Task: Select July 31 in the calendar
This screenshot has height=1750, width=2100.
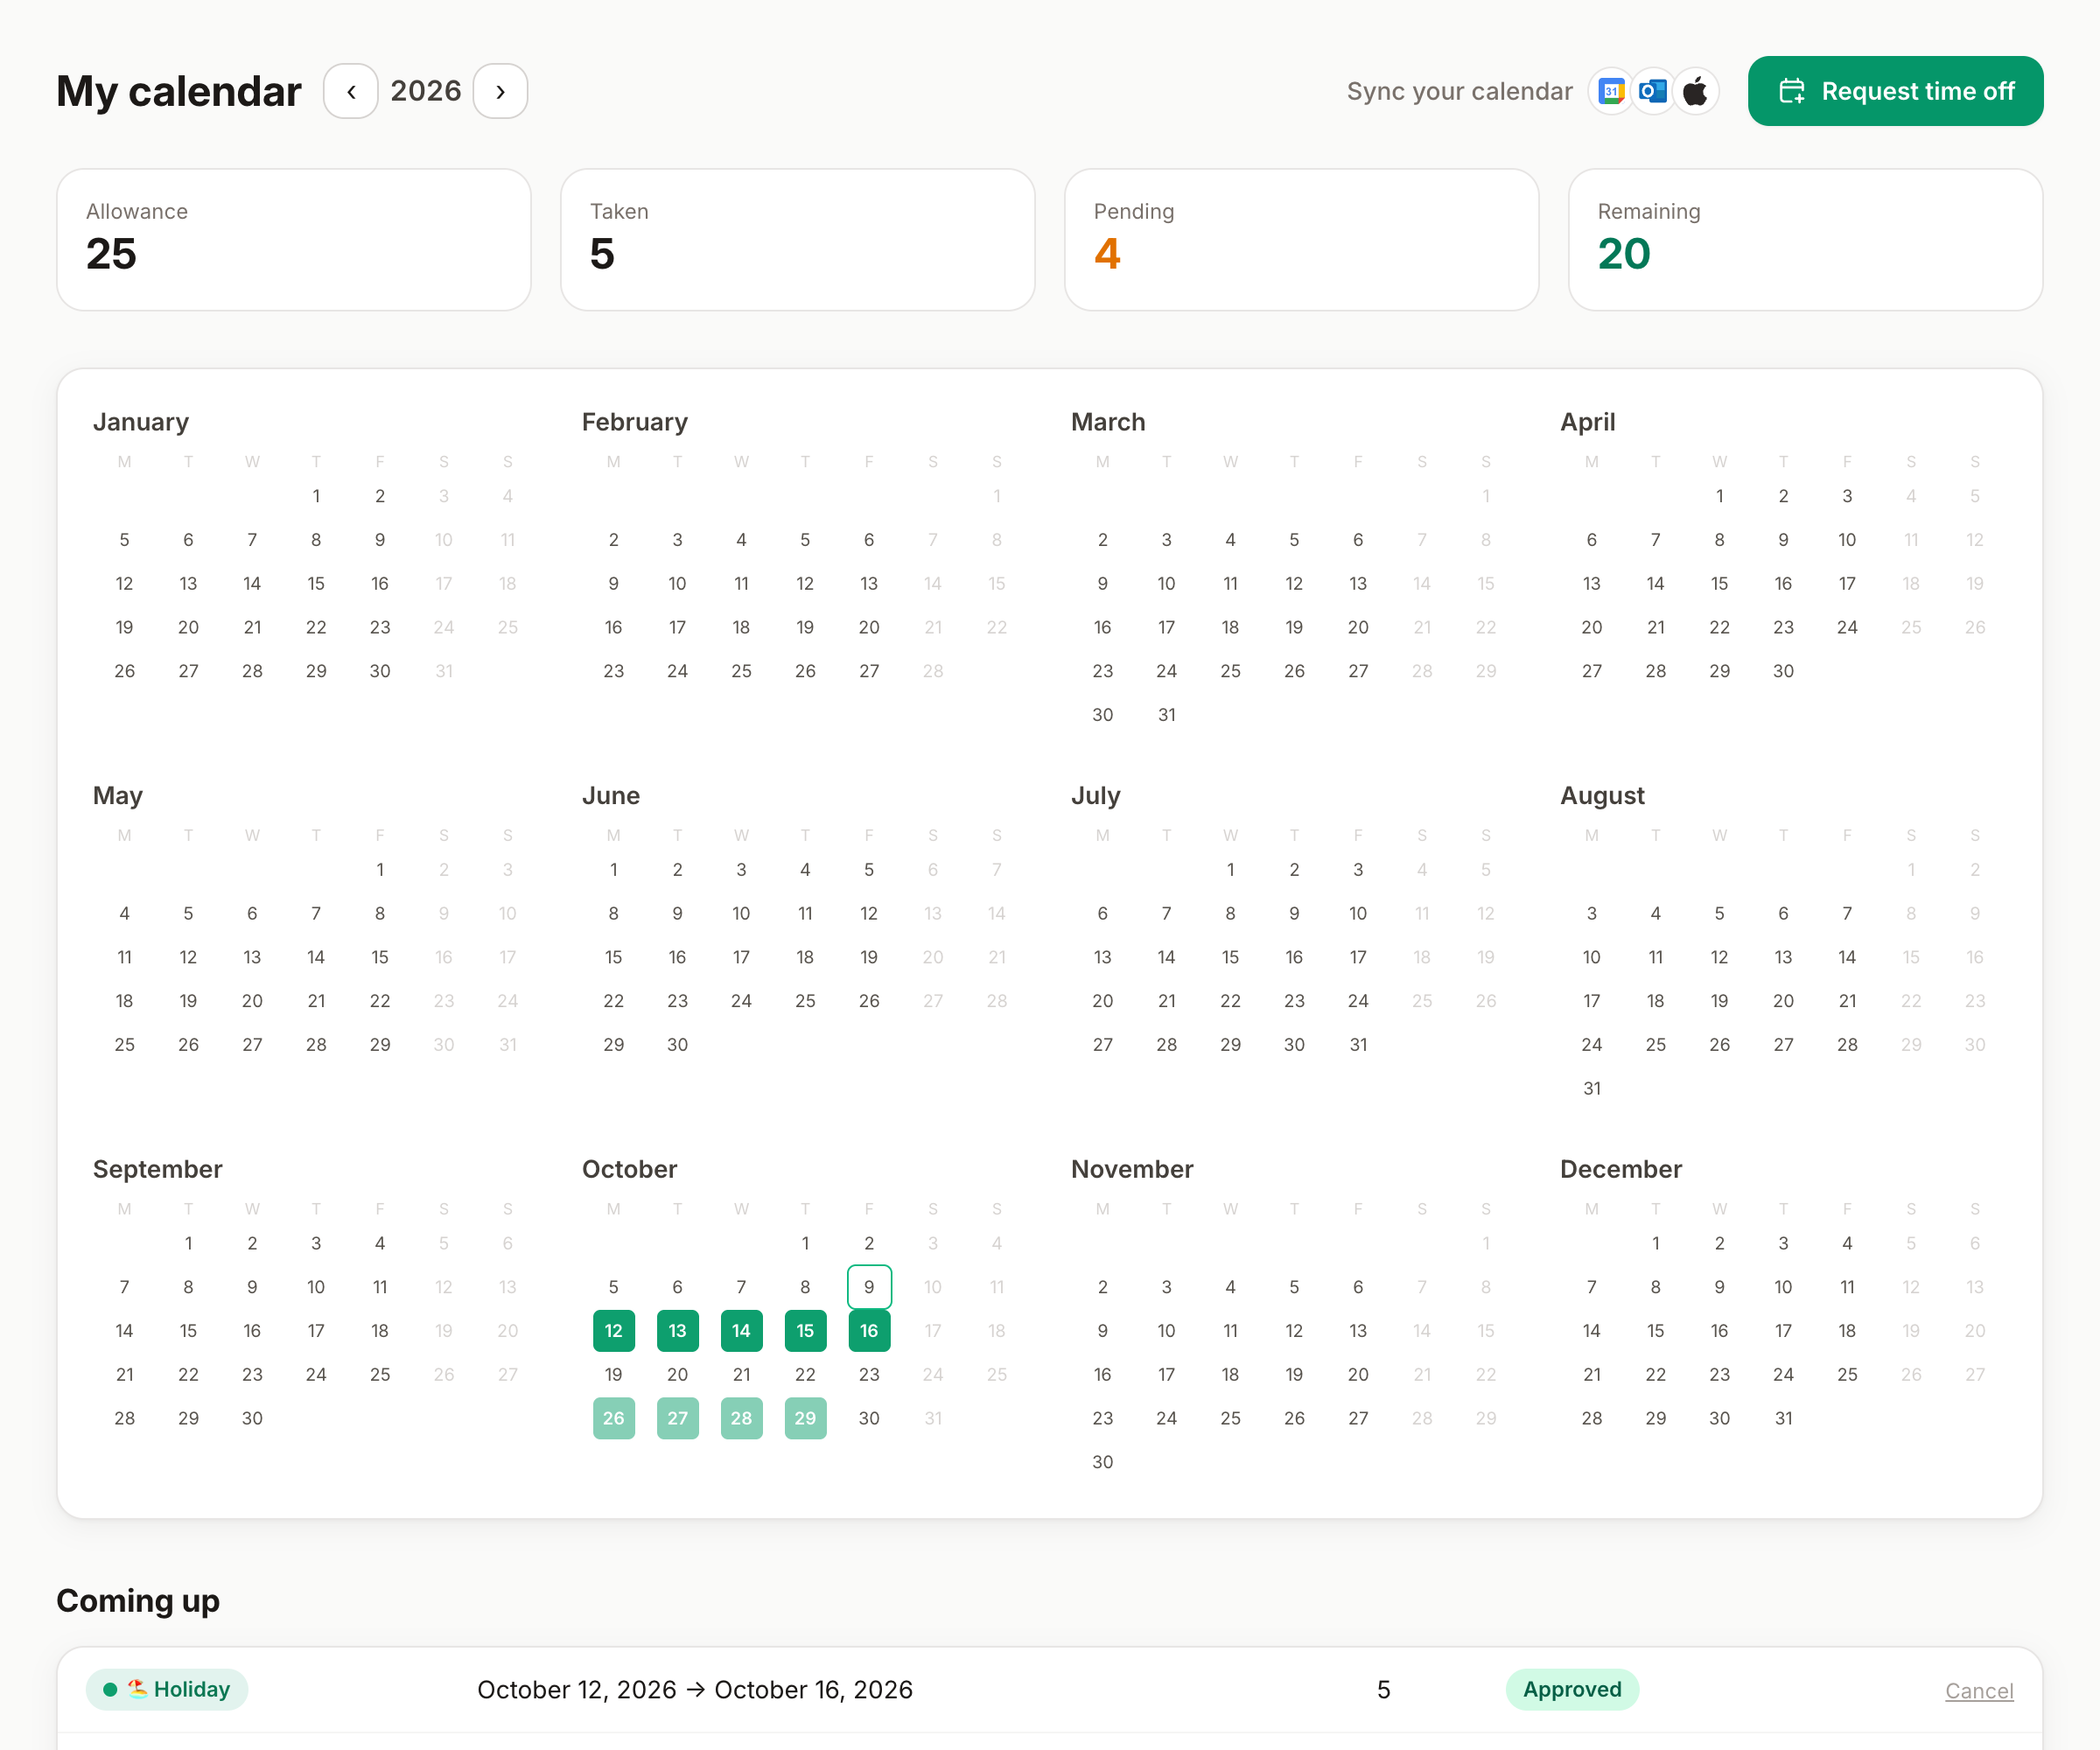Action: click(1358, 1045)
